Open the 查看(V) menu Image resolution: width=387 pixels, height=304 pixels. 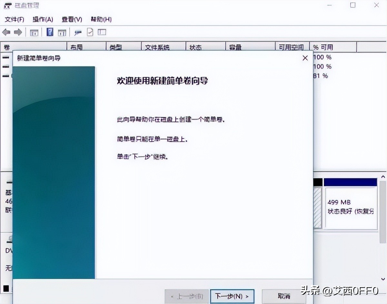pyautogui.click(x=71, y=19)
